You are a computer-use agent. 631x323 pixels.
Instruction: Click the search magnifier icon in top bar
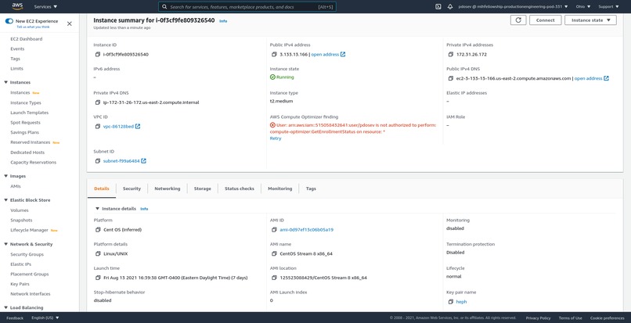(164, 7)
